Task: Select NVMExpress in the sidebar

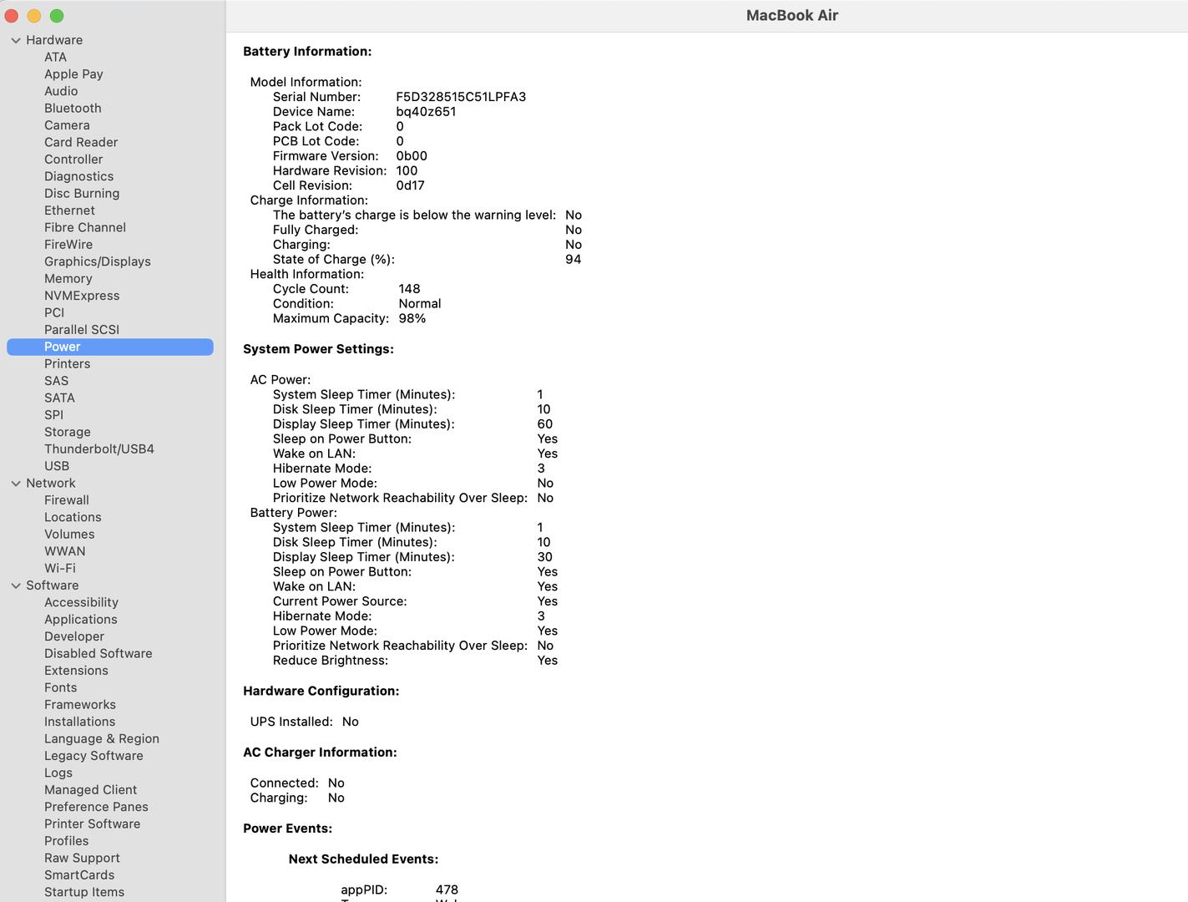Action: tap(82, 296)
